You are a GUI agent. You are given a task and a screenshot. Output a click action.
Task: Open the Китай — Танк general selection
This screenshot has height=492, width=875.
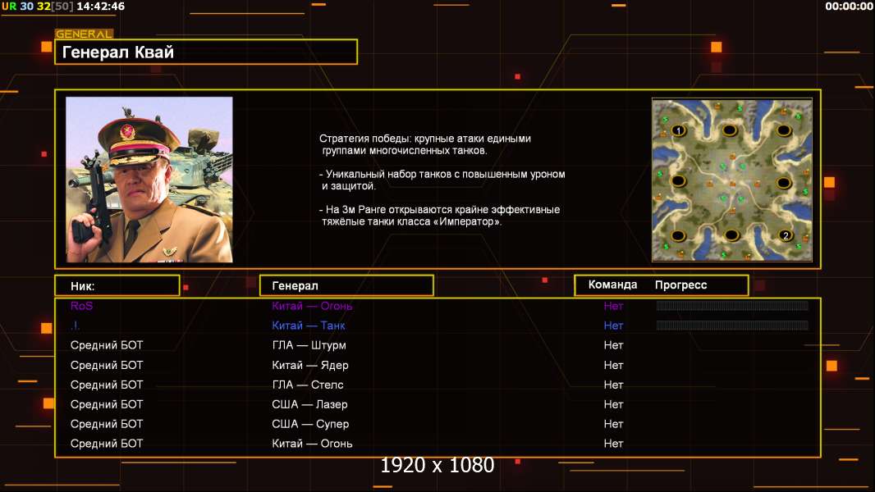pyautogui.click(x=309, y=326)
